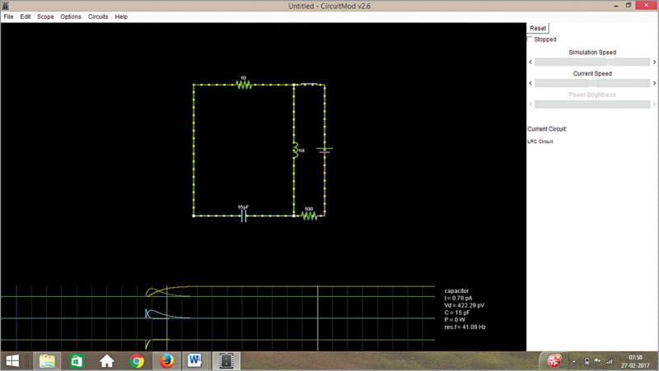Click the oscilloscope trace at the bottom
Viewport: 659px width, 371px height.
point(165,315)
